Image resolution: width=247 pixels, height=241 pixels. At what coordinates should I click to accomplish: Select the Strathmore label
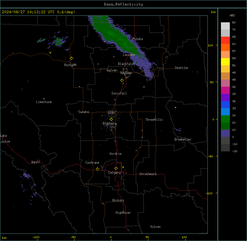pyautogui.click(x=148, y=174)
